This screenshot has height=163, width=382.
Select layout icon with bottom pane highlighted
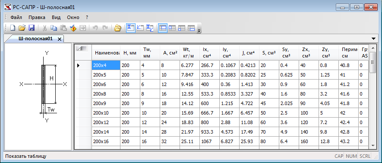(191, 28)
